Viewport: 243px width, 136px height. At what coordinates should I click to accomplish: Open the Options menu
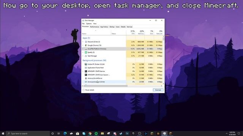click(89, 23)
